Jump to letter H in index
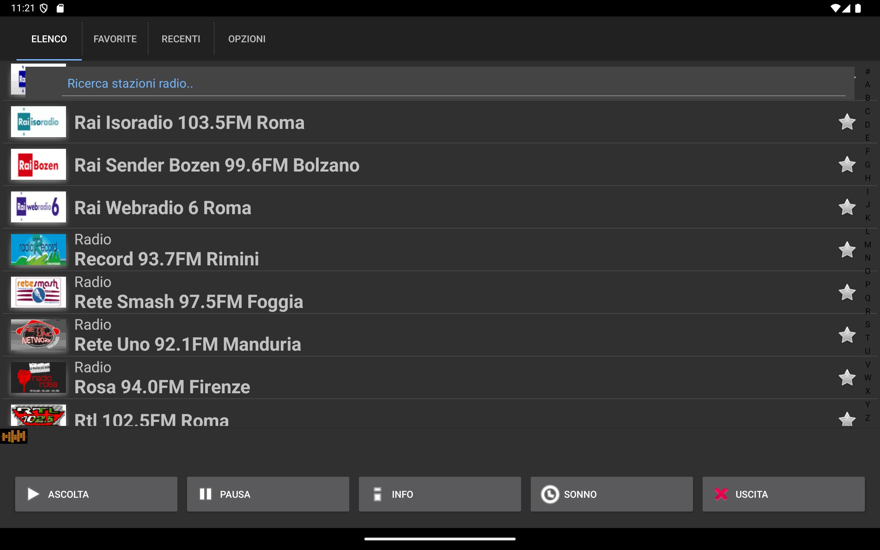The image size is (880, 550). [868, 178]
